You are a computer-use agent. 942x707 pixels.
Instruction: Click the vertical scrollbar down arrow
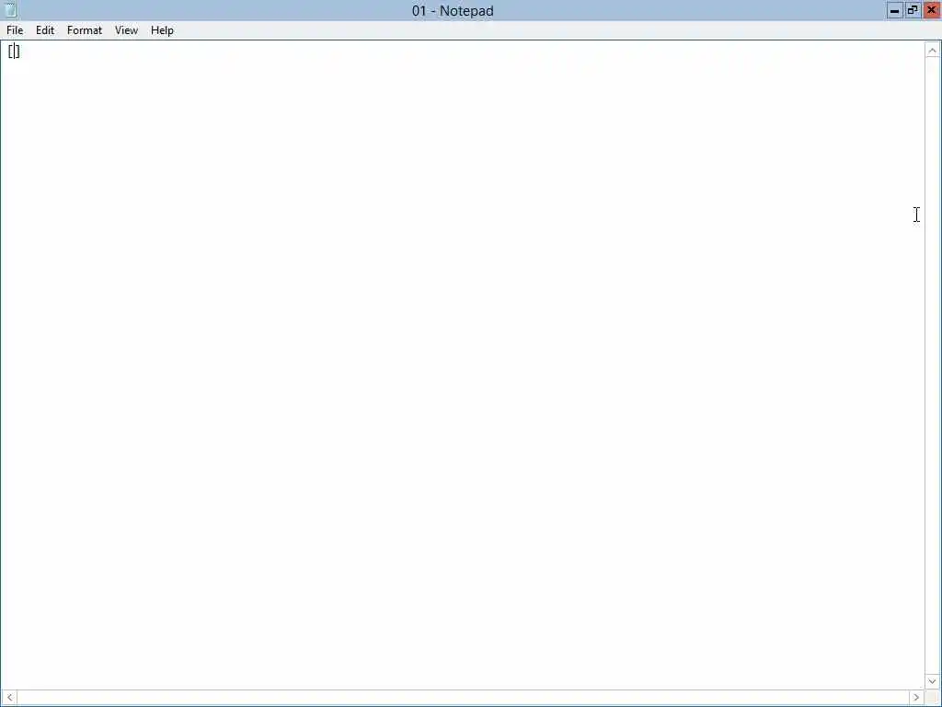point(932,681)
